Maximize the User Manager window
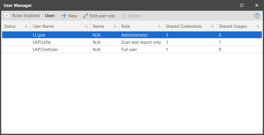This screenshot has width=264, height=135. (242, 6)
